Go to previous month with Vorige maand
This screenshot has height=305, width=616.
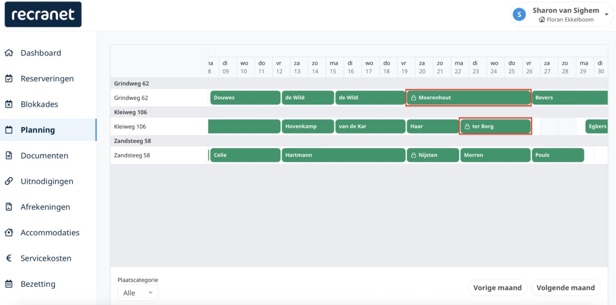coord(497,287)
